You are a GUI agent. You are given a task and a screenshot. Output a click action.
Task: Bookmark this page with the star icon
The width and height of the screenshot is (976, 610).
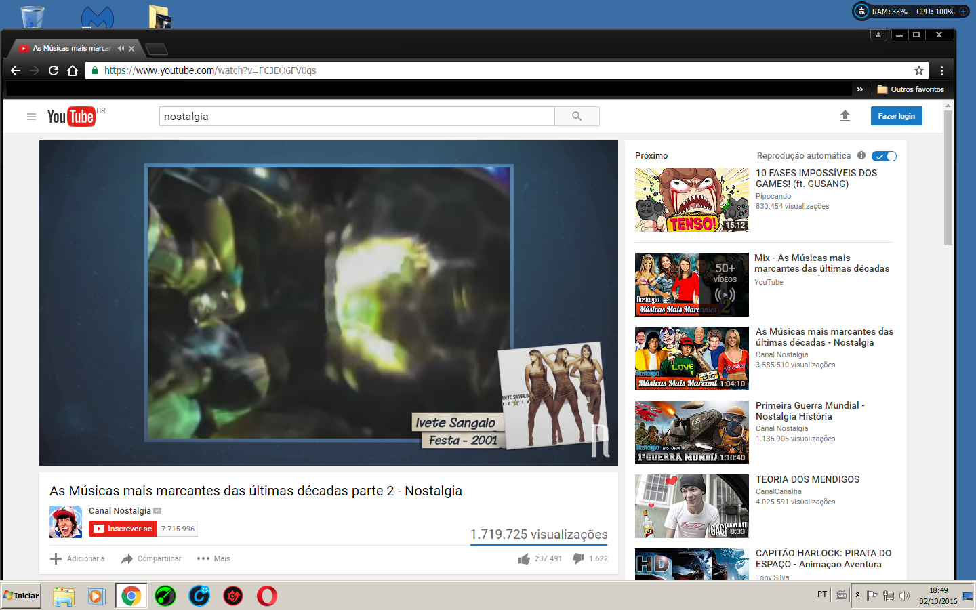(x=919, y=70)
